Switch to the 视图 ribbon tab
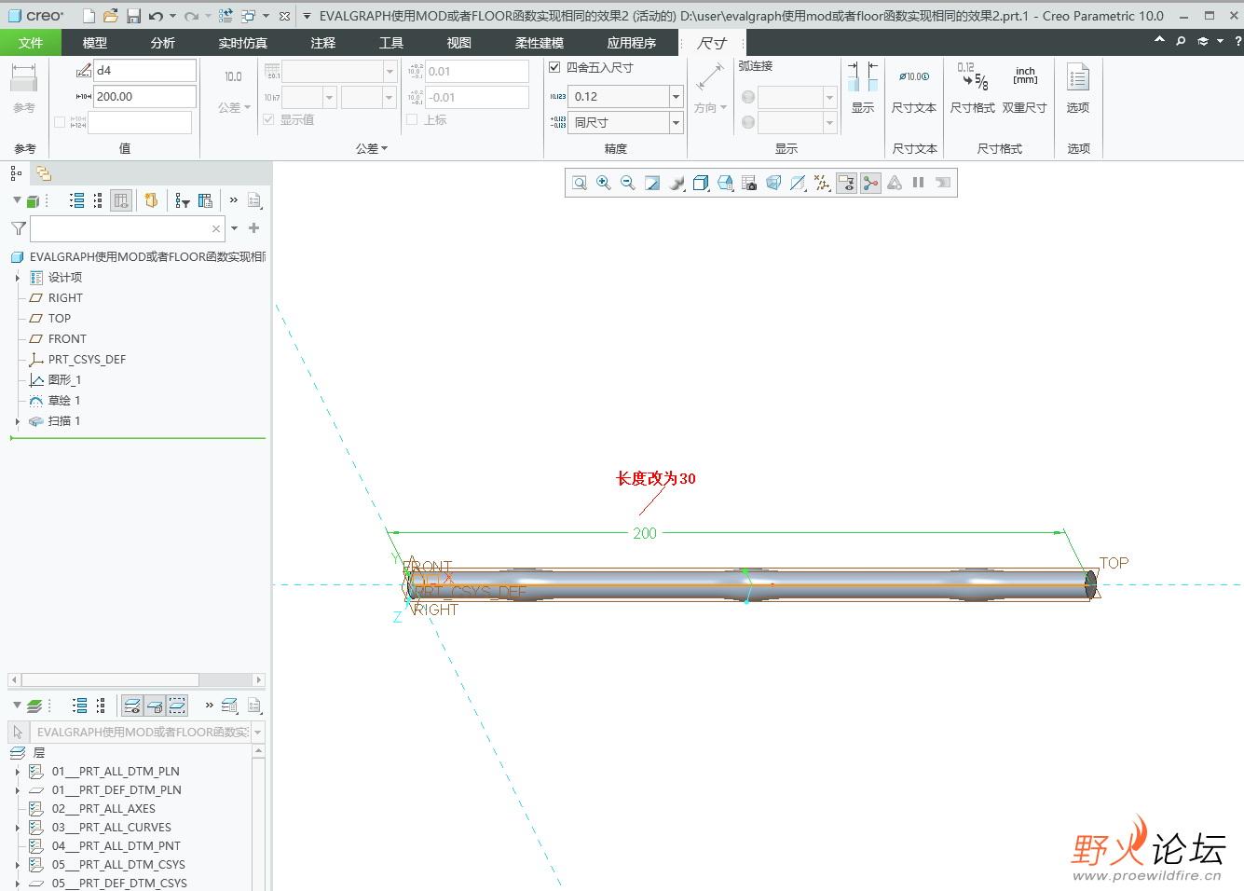1244x891 pixels. [459, 43]
